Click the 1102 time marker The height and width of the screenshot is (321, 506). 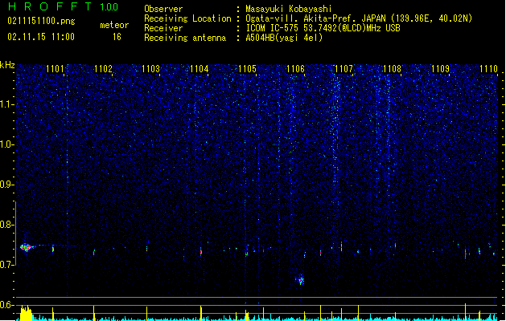click(103, 69)
